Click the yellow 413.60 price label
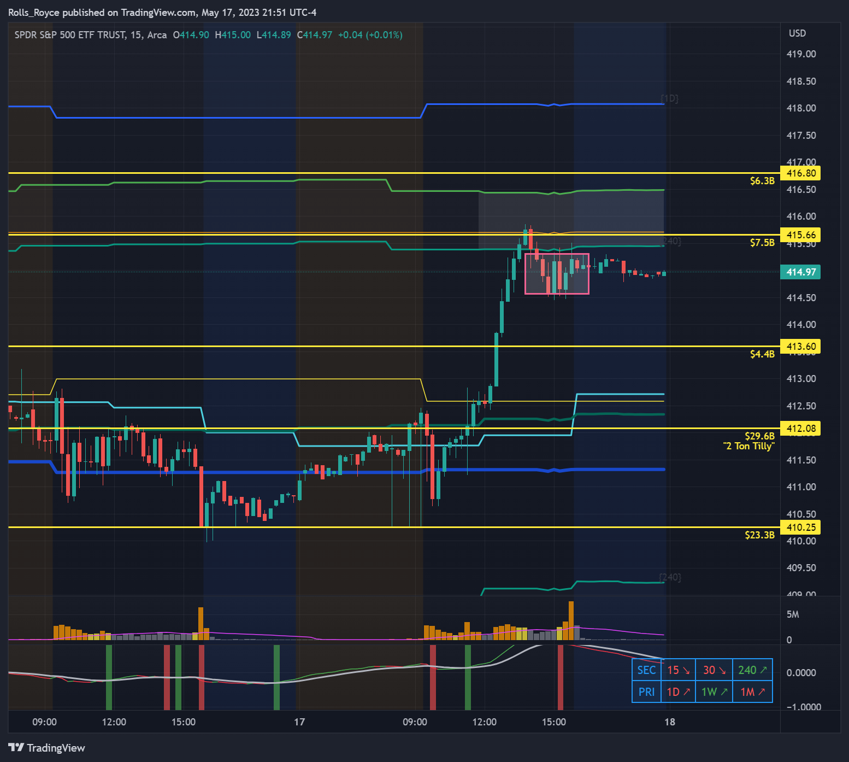This screenshot has height=762, width=849. [x=801, y=347]
